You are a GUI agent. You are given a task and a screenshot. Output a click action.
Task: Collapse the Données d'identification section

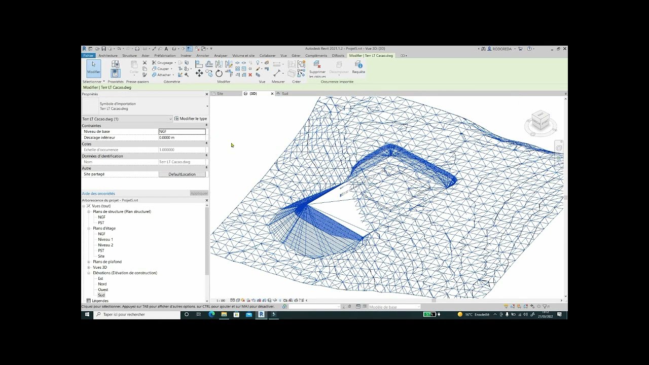pos(206,156)
